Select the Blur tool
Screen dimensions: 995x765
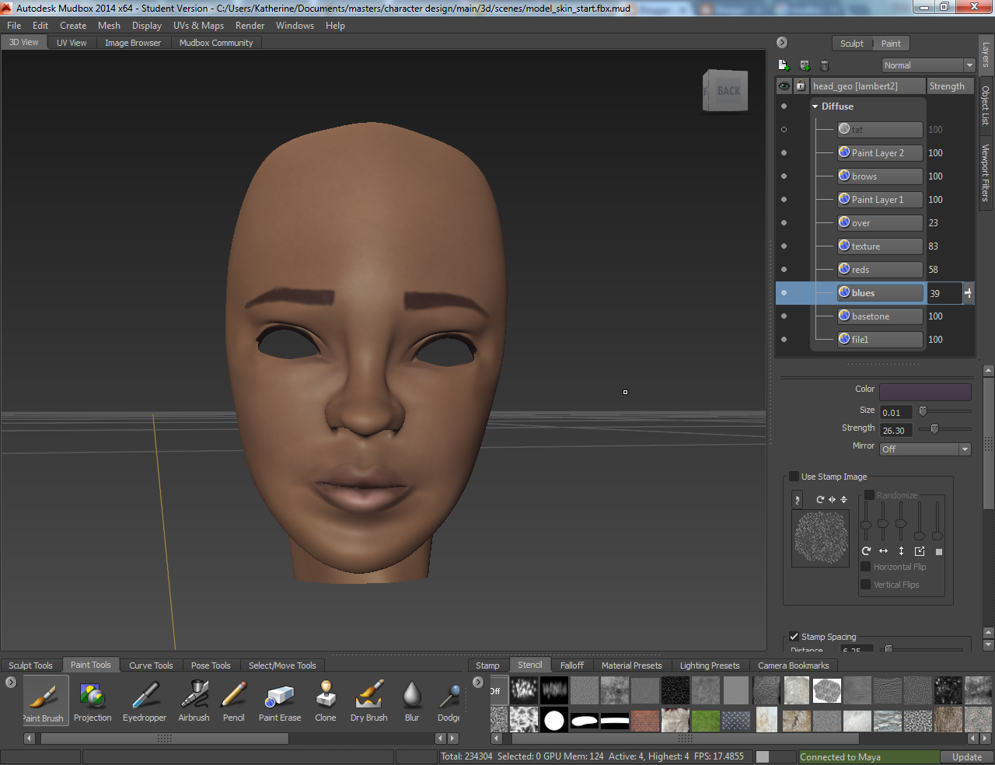click(412, 700)
